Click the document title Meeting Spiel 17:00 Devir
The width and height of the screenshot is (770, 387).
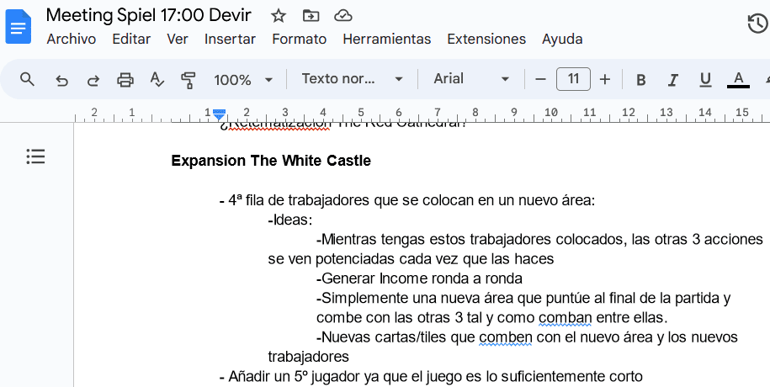coord(149,16)
